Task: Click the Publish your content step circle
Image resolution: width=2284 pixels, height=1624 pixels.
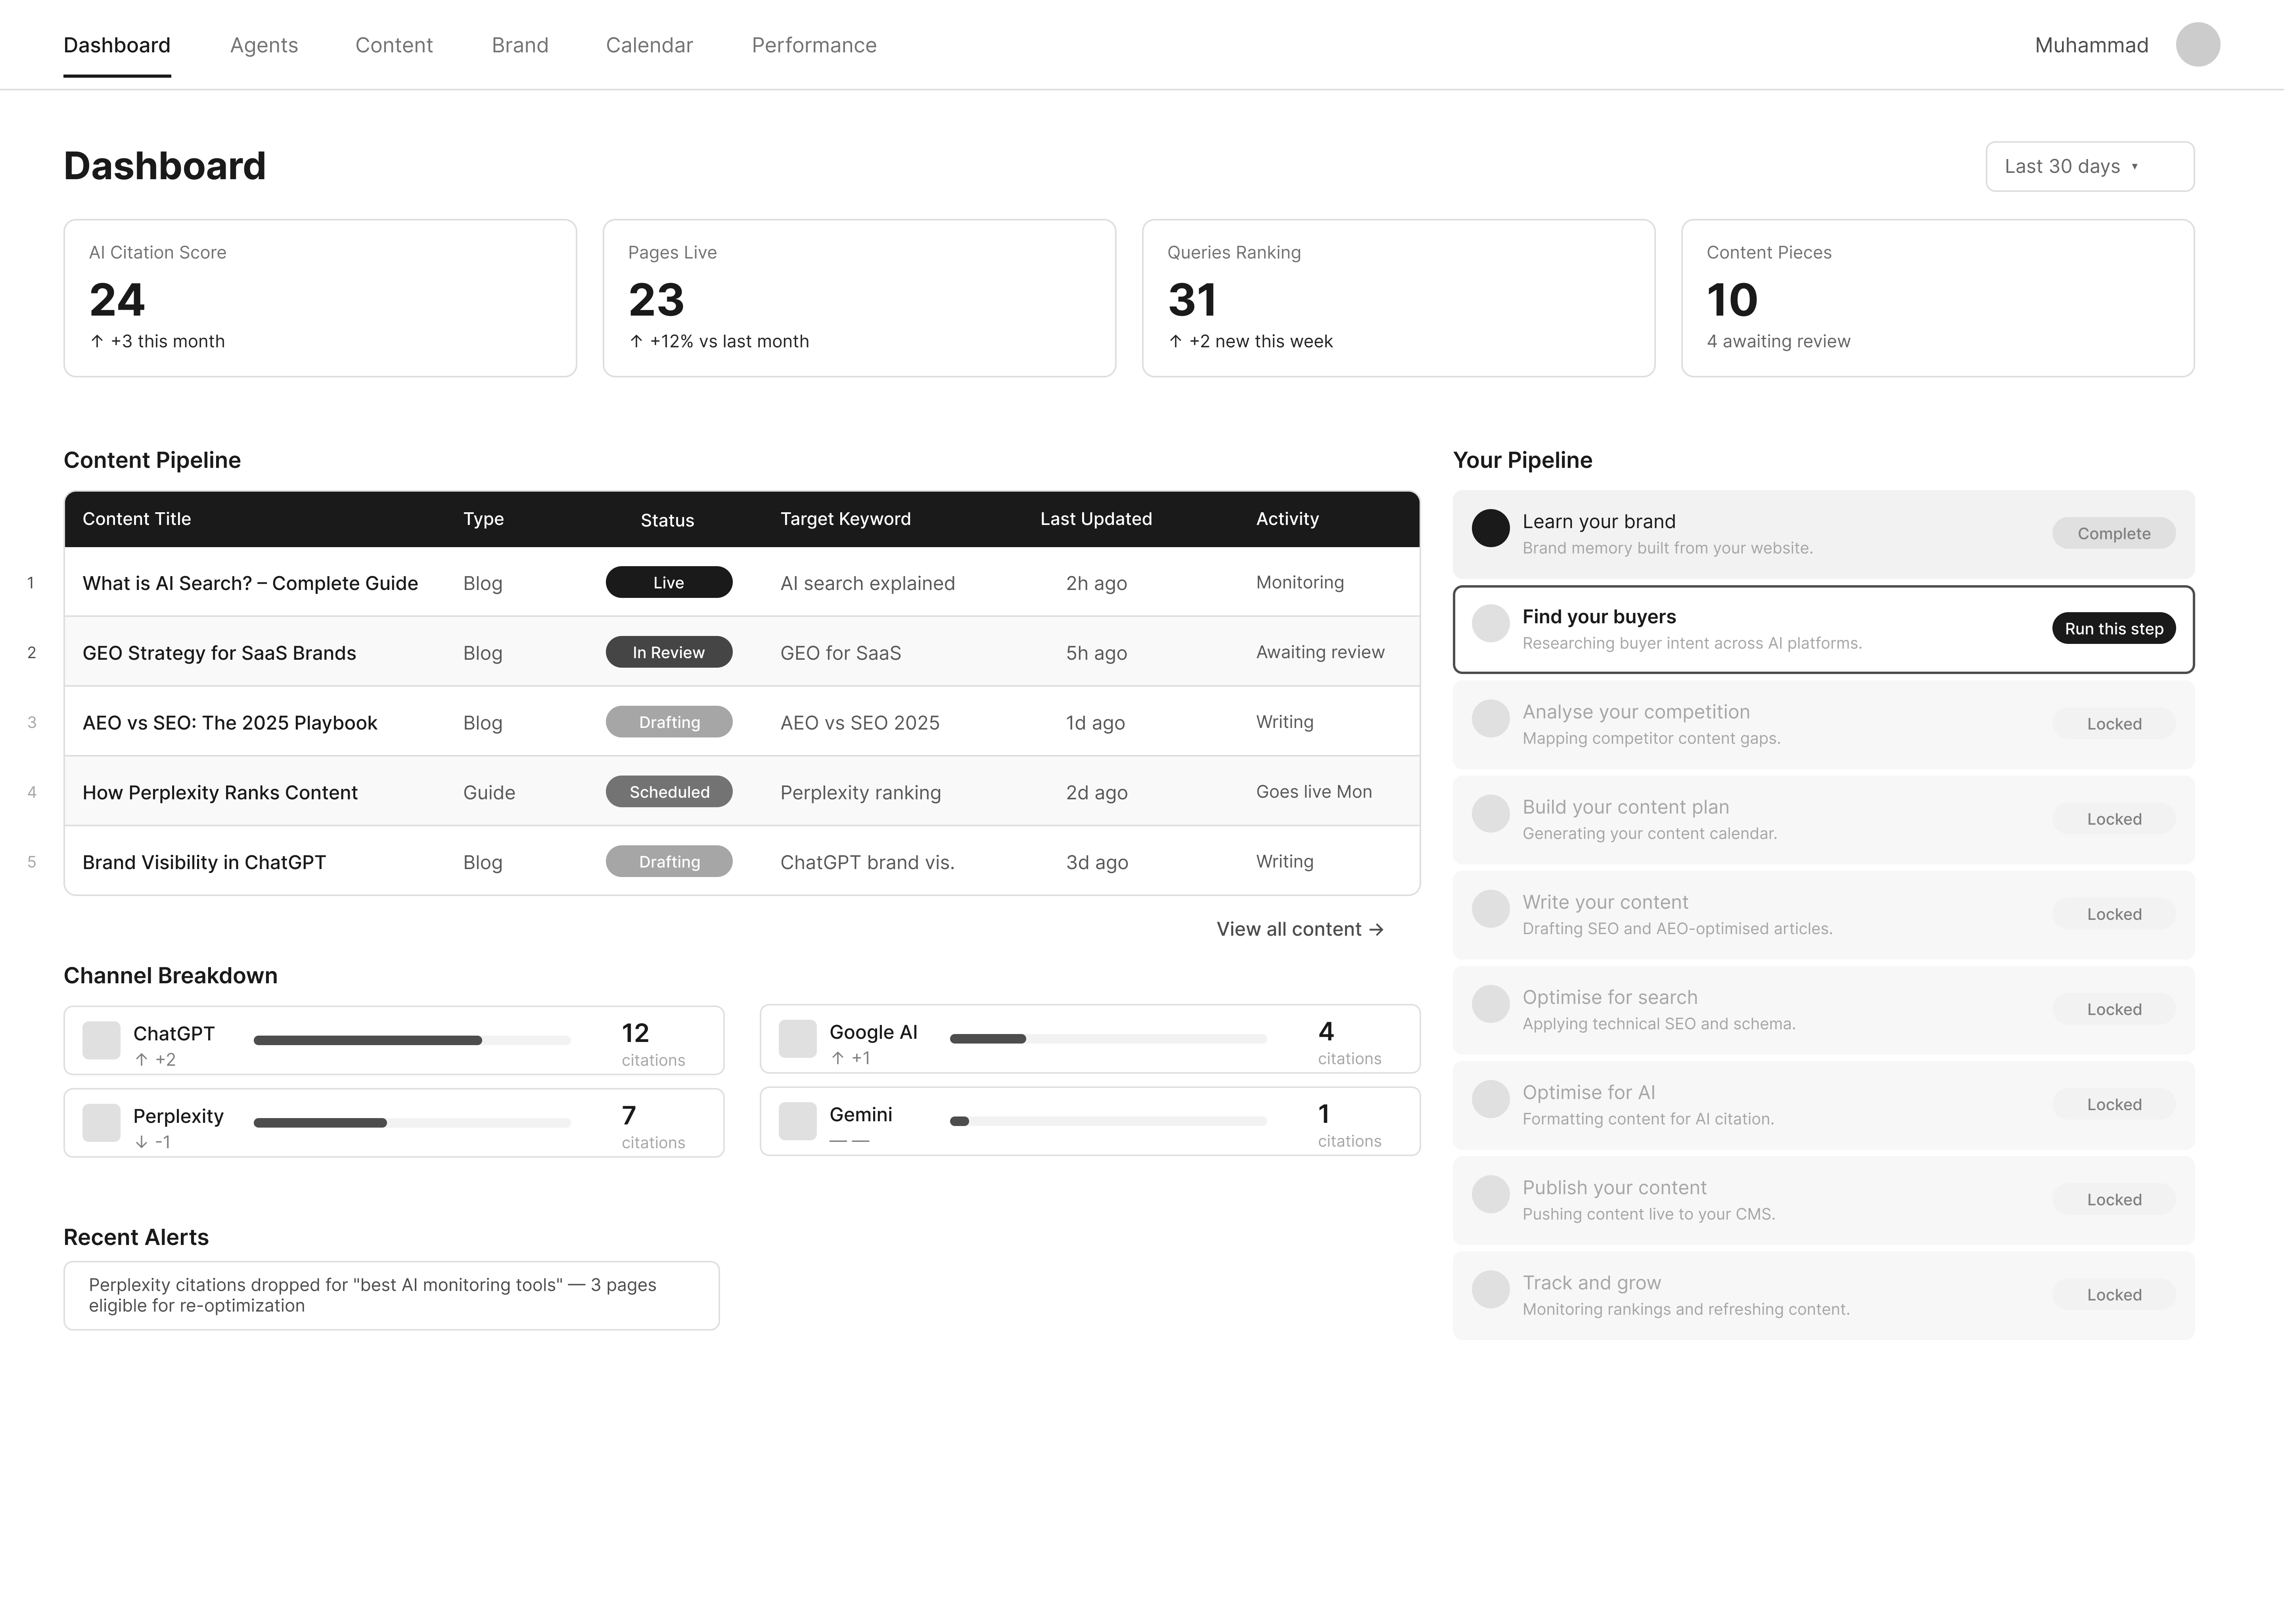Action: tap(1490, 1194)
